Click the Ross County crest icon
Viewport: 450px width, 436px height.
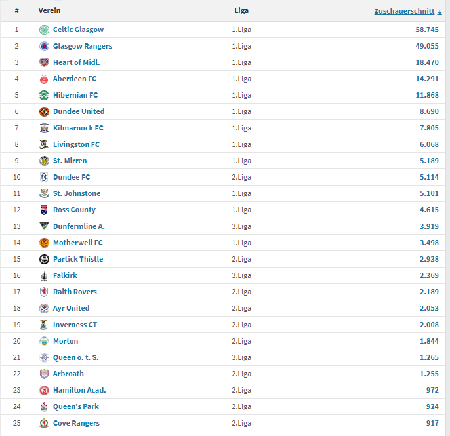[44, 210]
